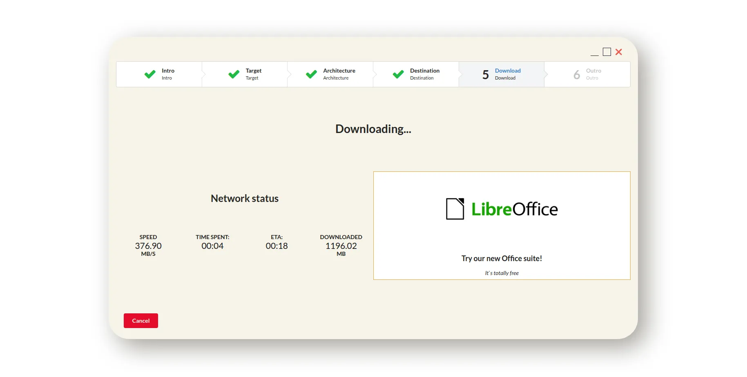Click the speed value 376.90
Viewport: 747px width, 377px height.
pyautogui.click(x=148, y=246)
